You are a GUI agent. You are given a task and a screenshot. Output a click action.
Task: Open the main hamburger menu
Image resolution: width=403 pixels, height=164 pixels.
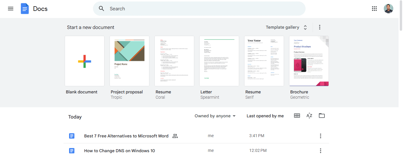pos(11,9)
